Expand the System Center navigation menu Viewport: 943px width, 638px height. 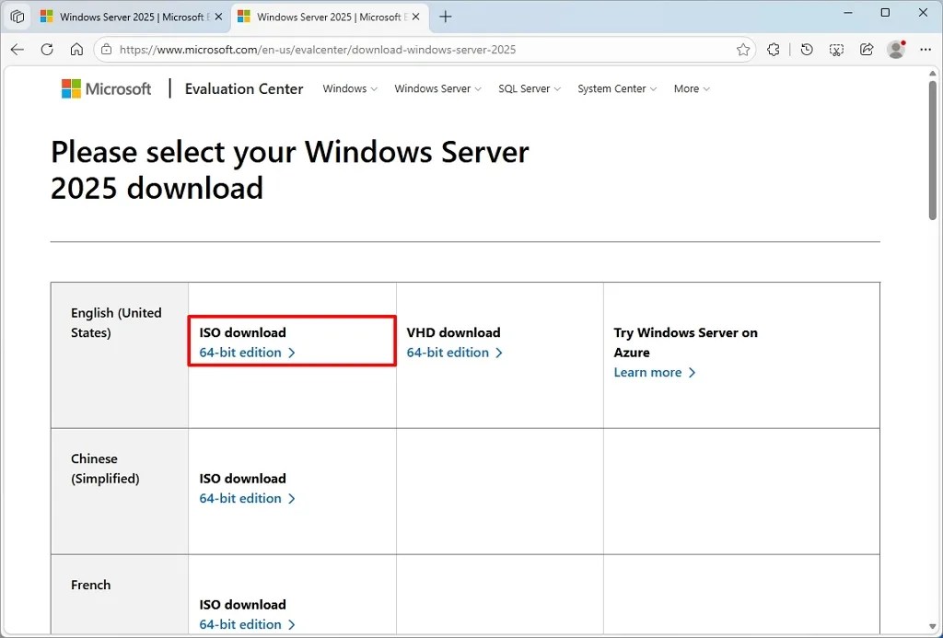[x=617, y=89]
